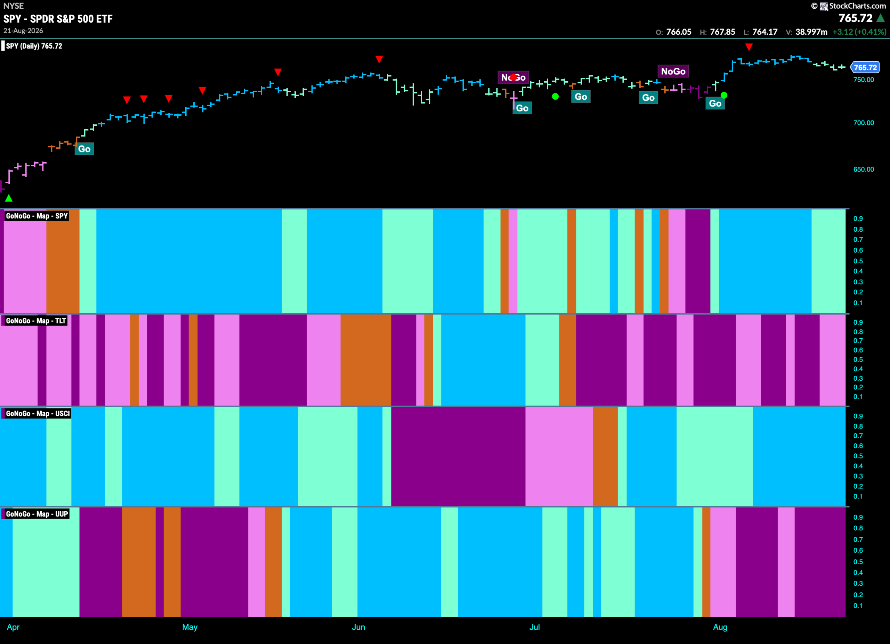Click the Go label in mid-July

[x=648, y=98]
